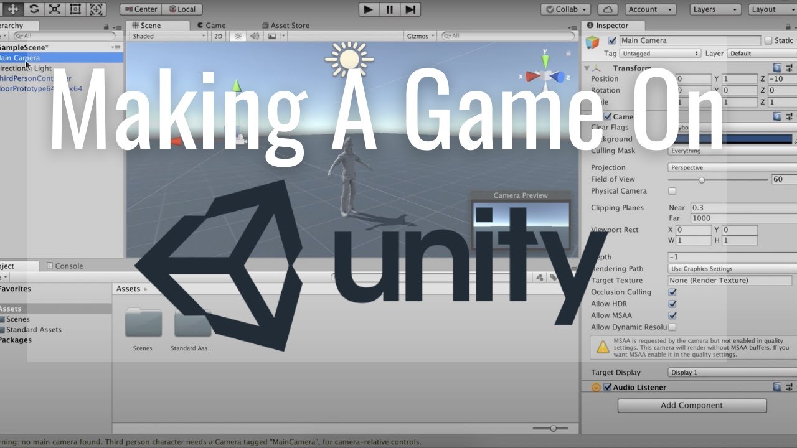Toggle 2D view mode
Viewport: 797px width, 448px height.
219,36
